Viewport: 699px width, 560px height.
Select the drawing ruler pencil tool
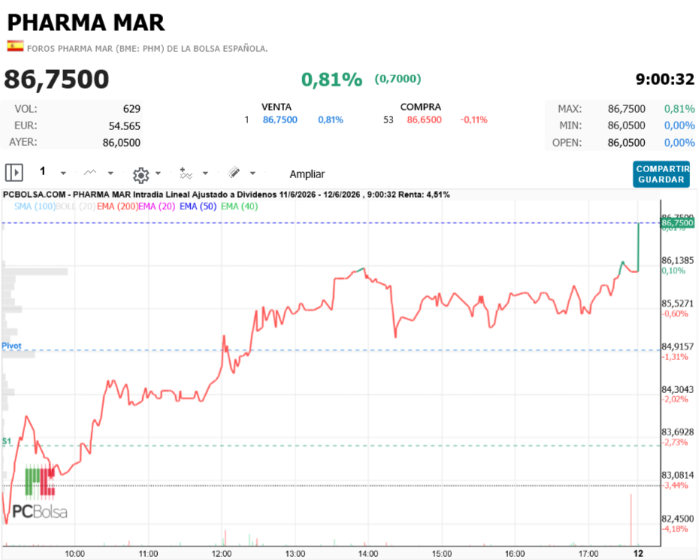234,173
